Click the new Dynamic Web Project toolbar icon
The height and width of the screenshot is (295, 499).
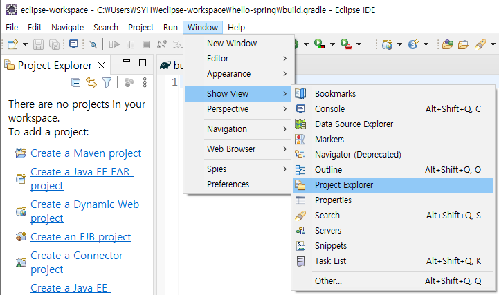pos(387,44)
